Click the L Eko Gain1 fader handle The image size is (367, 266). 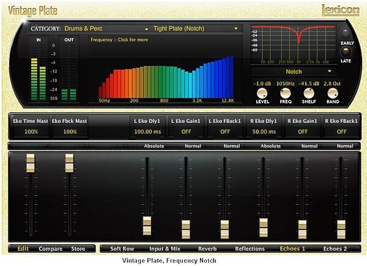(x=186, y=229)
